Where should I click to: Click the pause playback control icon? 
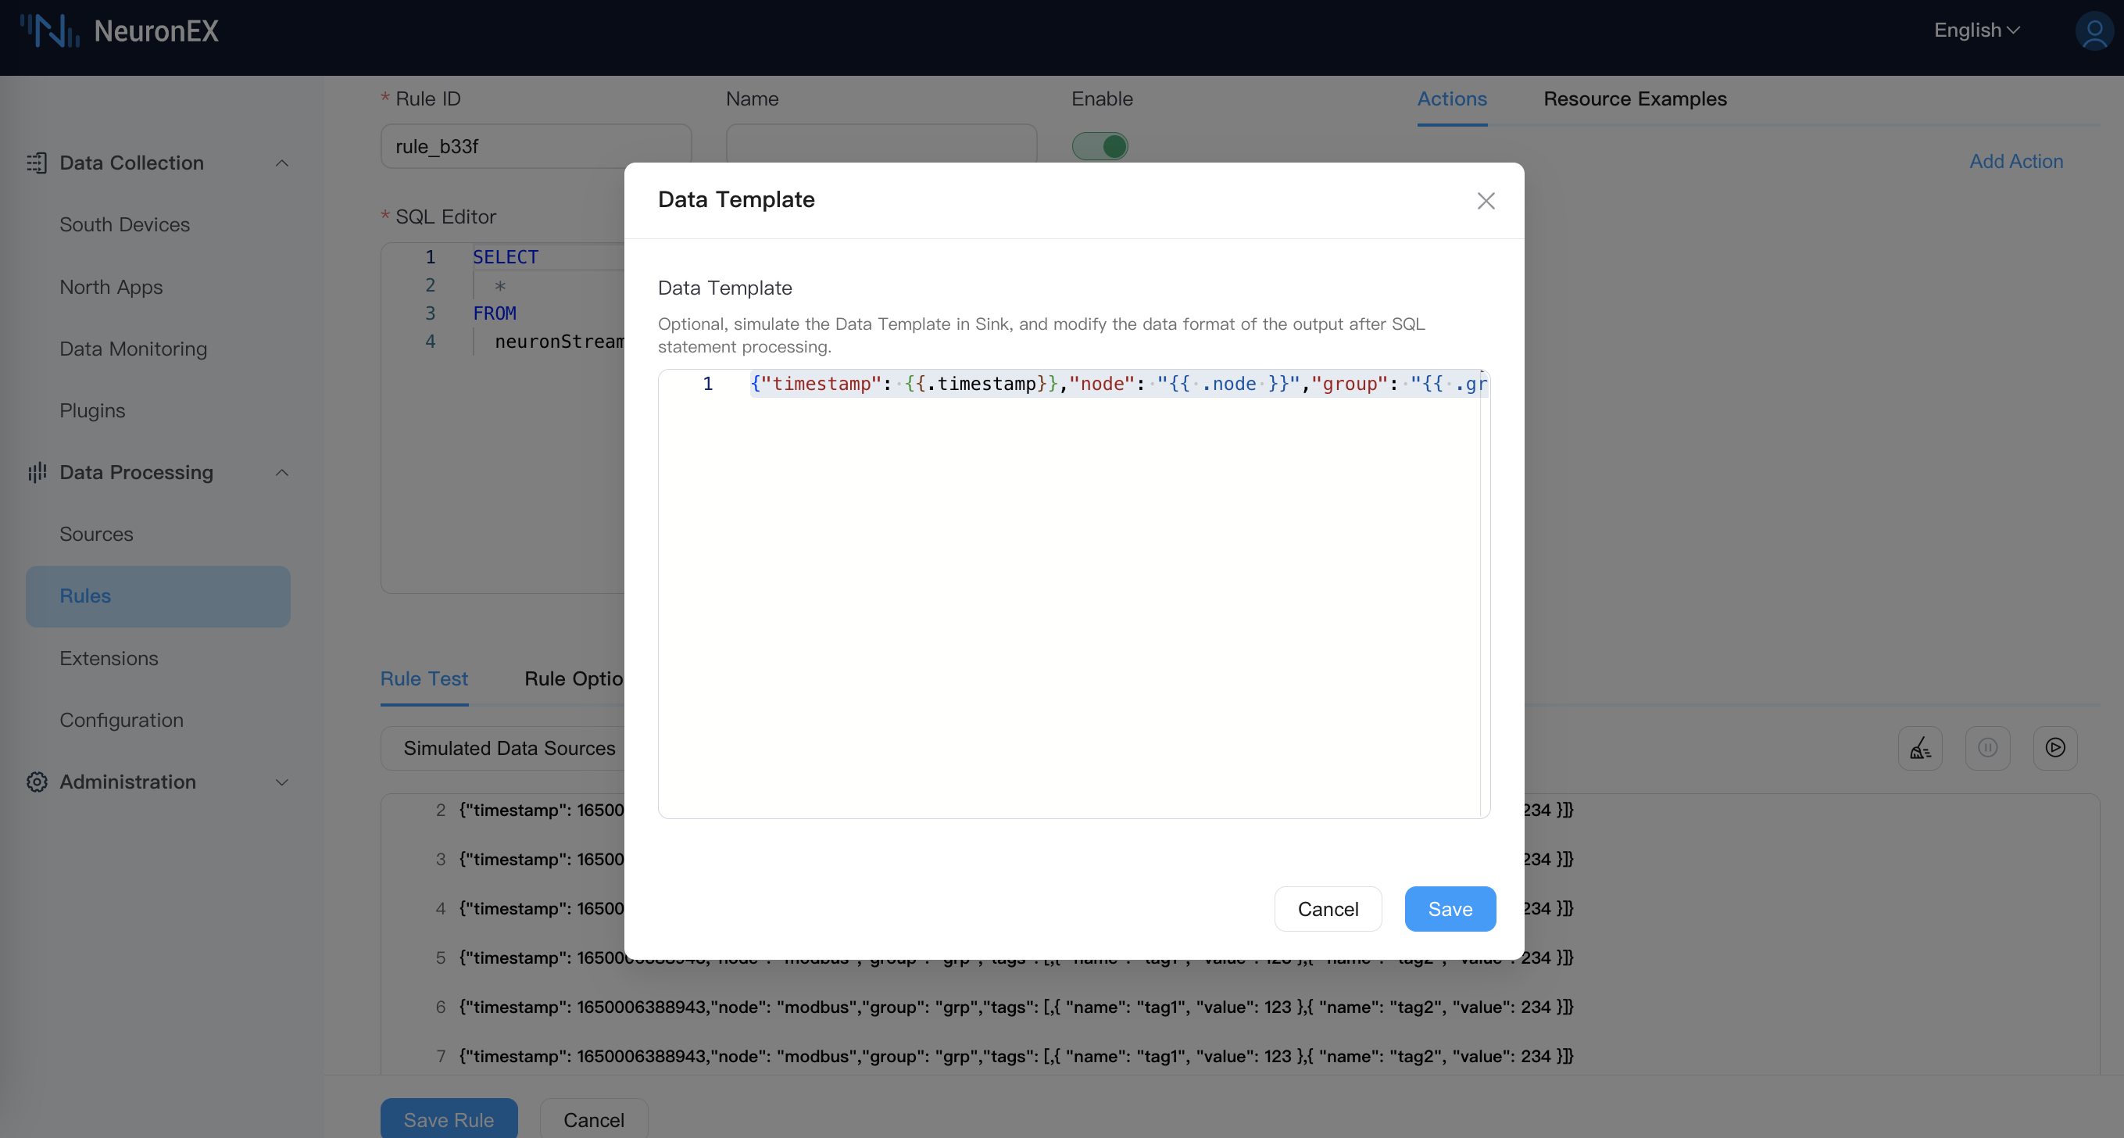(1986, 747)
